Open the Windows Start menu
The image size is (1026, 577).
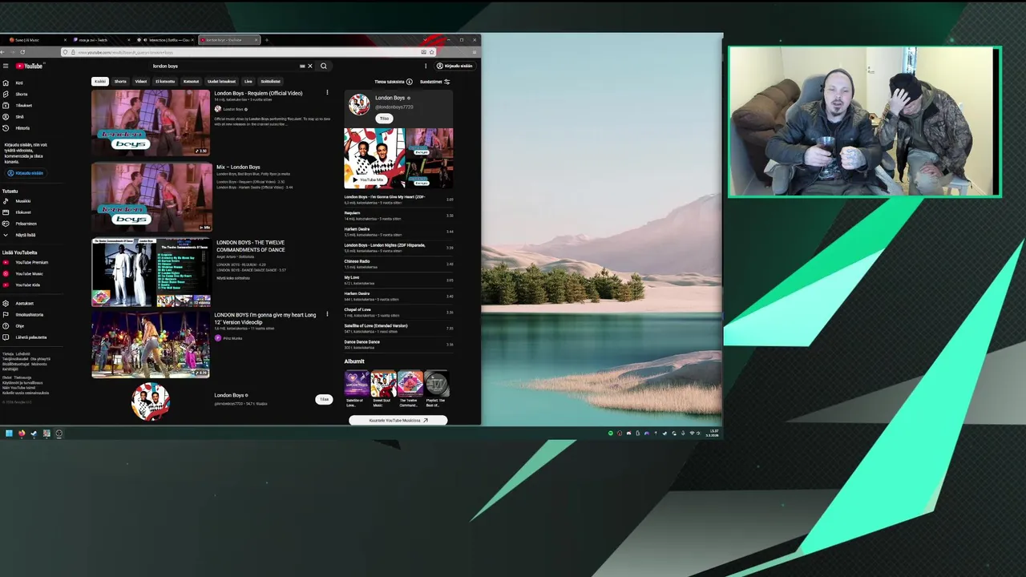(x=9, y=434)
